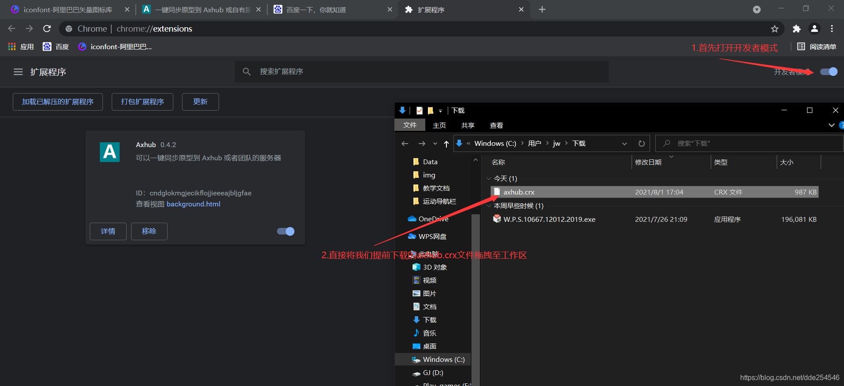This screenshot has width=844, height=386.
Task: Go up one folder level in Explorer
Action: point(446,144)
